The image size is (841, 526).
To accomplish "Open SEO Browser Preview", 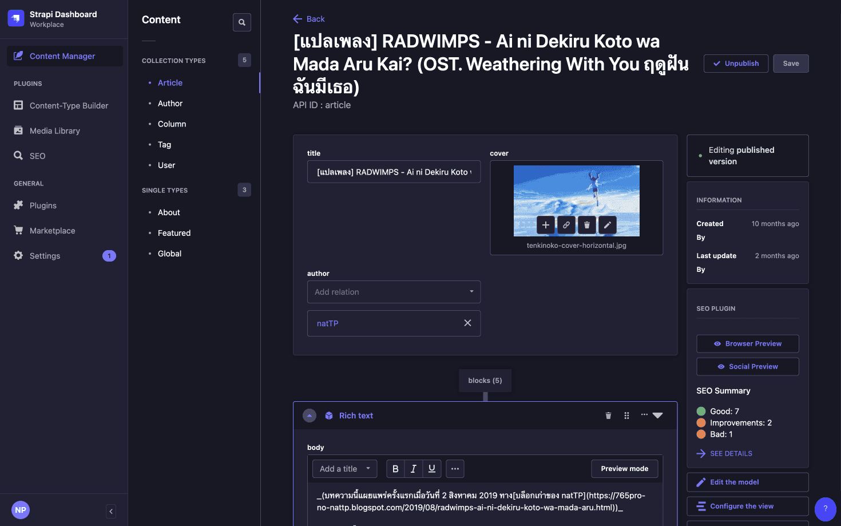I will 748,343.
